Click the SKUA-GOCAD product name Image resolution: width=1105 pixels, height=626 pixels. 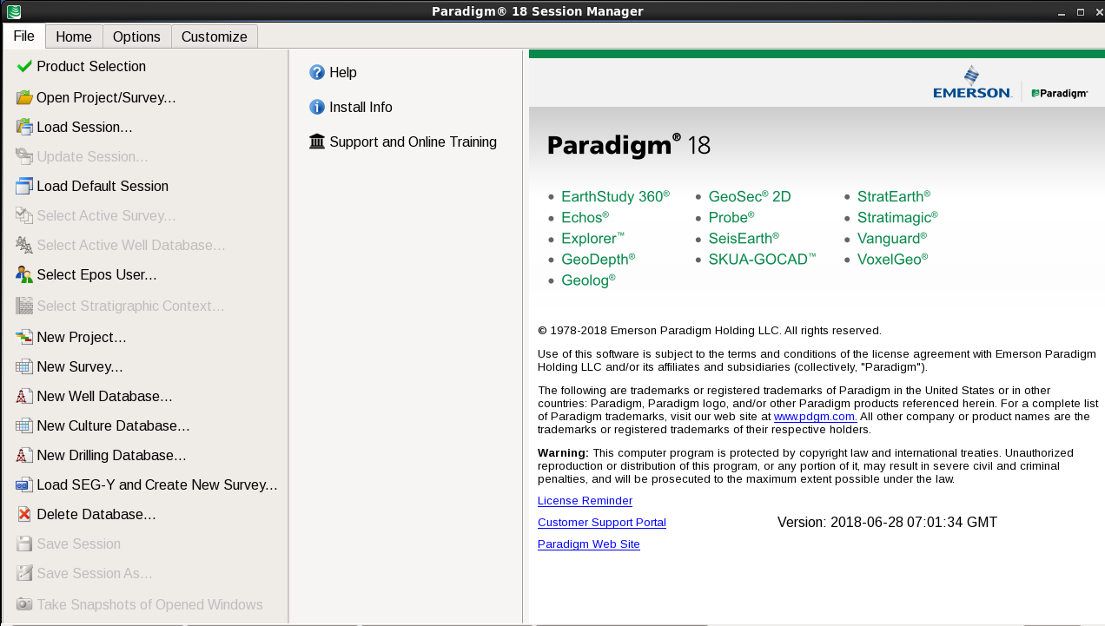(762, 259)
